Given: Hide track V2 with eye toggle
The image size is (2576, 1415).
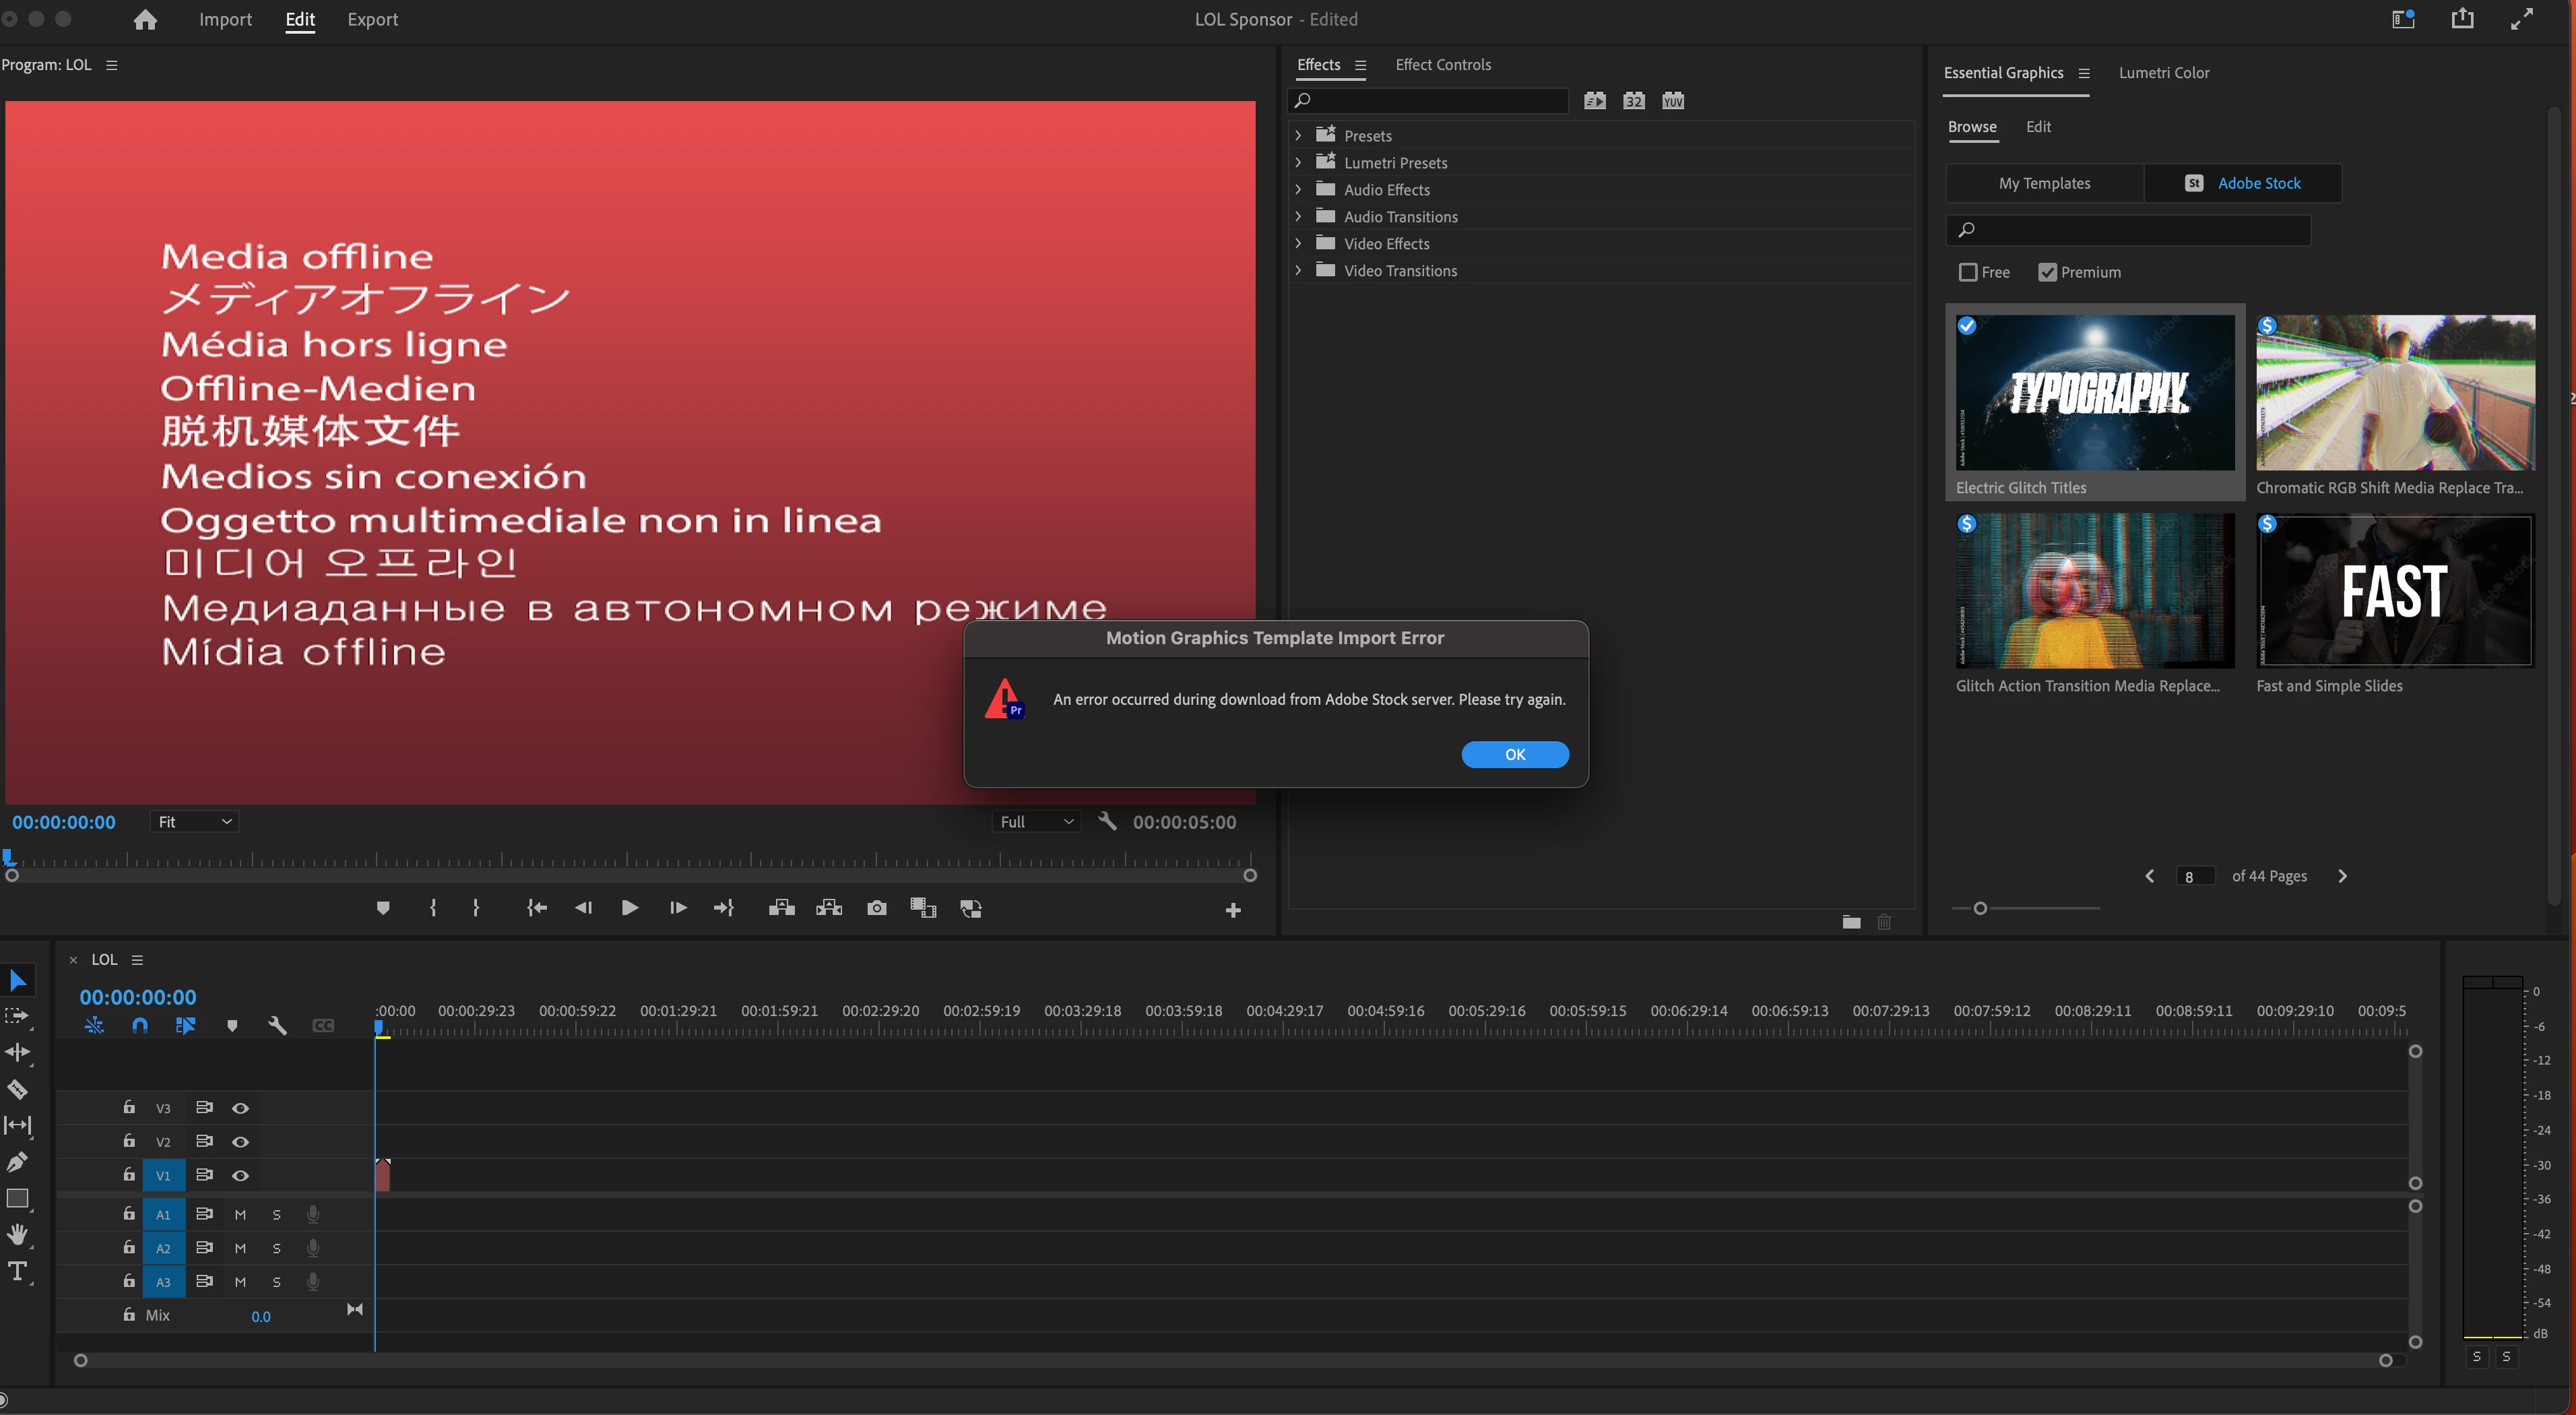Looking at the screenshot, I should (240, 1142).
